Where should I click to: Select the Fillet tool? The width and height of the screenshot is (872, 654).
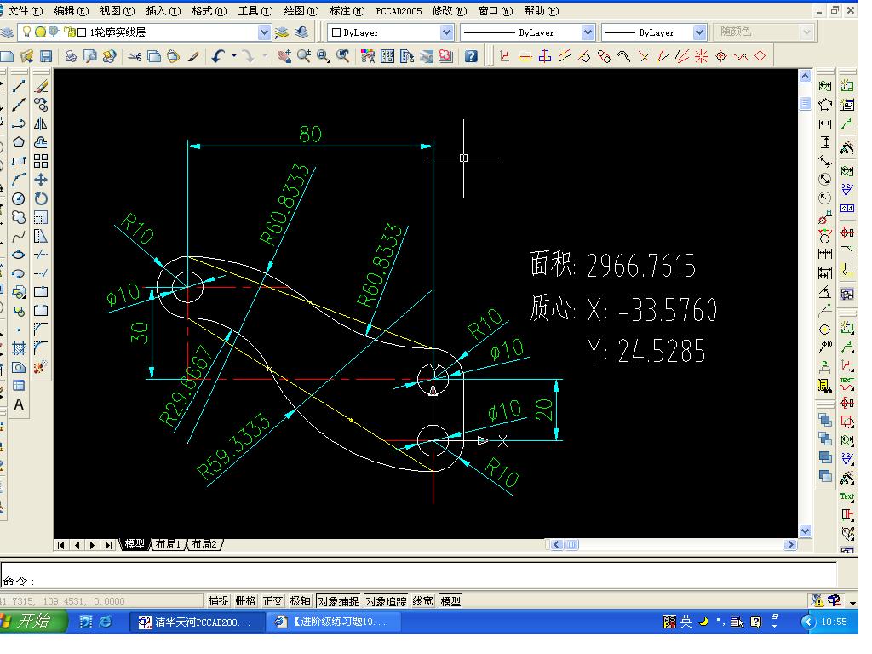pos(41,348)
